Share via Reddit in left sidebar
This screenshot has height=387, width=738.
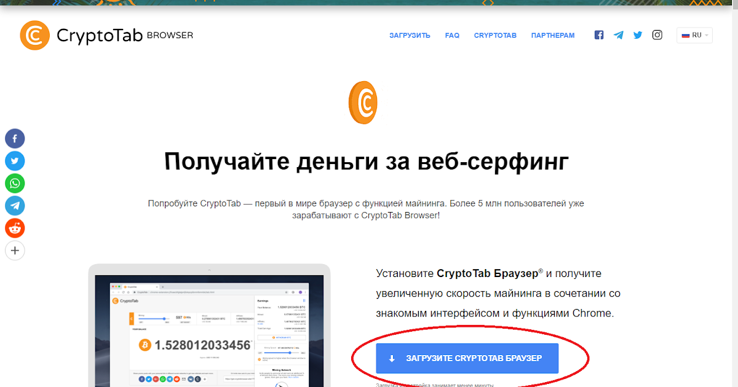coord(15,228)
